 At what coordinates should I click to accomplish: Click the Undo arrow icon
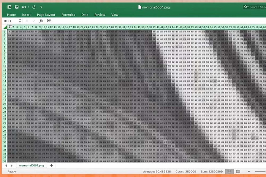(24, 7)
